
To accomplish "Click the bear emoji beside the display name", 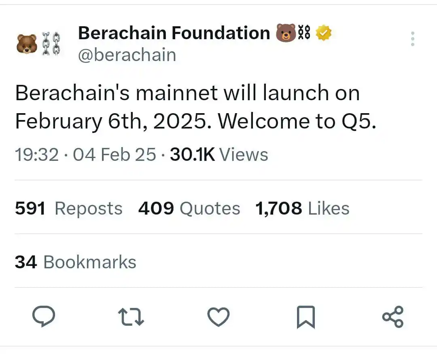I will 286,33.
